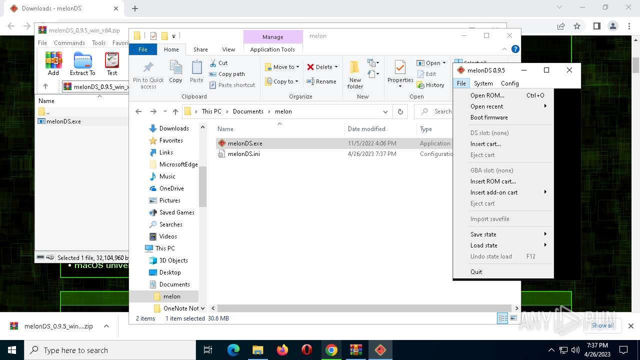
Task: Select 3D Objects in navigation pane
Action: tap(173, 260)
